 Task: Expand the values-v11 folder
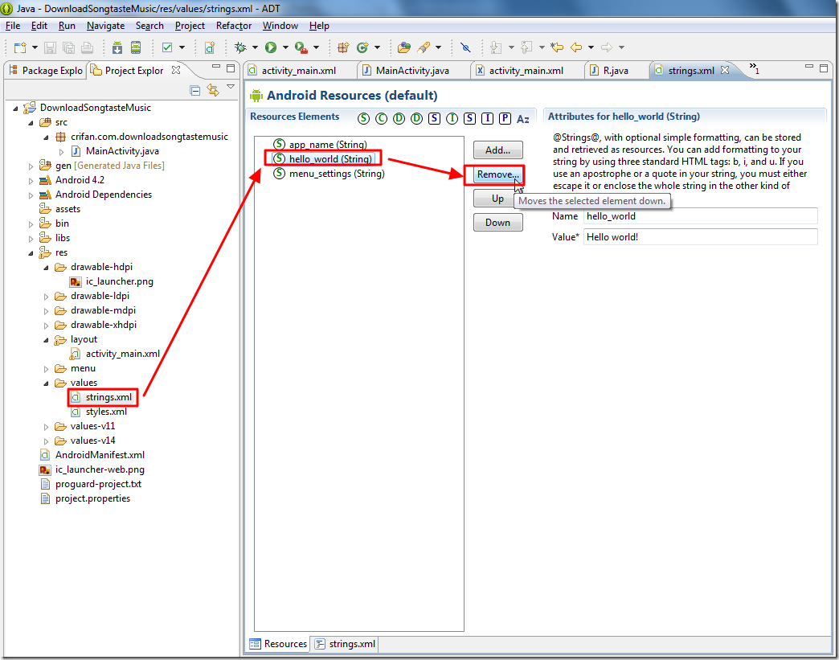point(46,427)
